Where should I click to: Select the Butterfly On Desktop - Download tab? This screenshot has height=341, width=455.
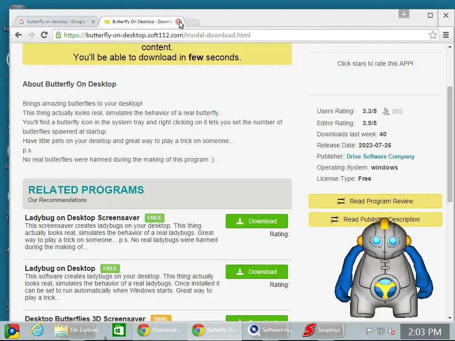(142, 22)
